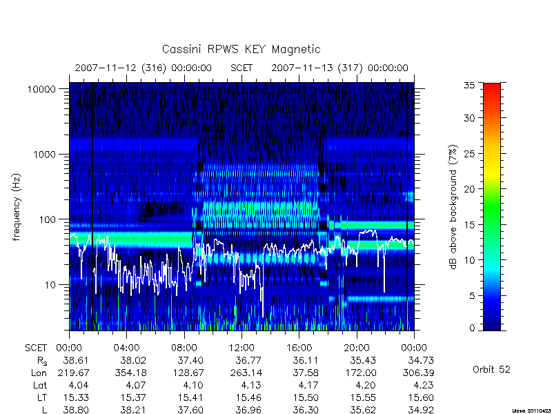
Task: Click the longitude value 354.18
Action: 130,373
